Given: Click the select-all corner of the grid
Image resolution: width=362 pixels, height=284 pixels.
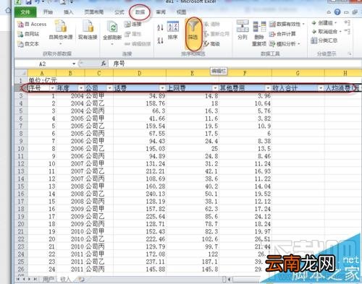Looking at the screenshot, I should click(x=21, y=73).
